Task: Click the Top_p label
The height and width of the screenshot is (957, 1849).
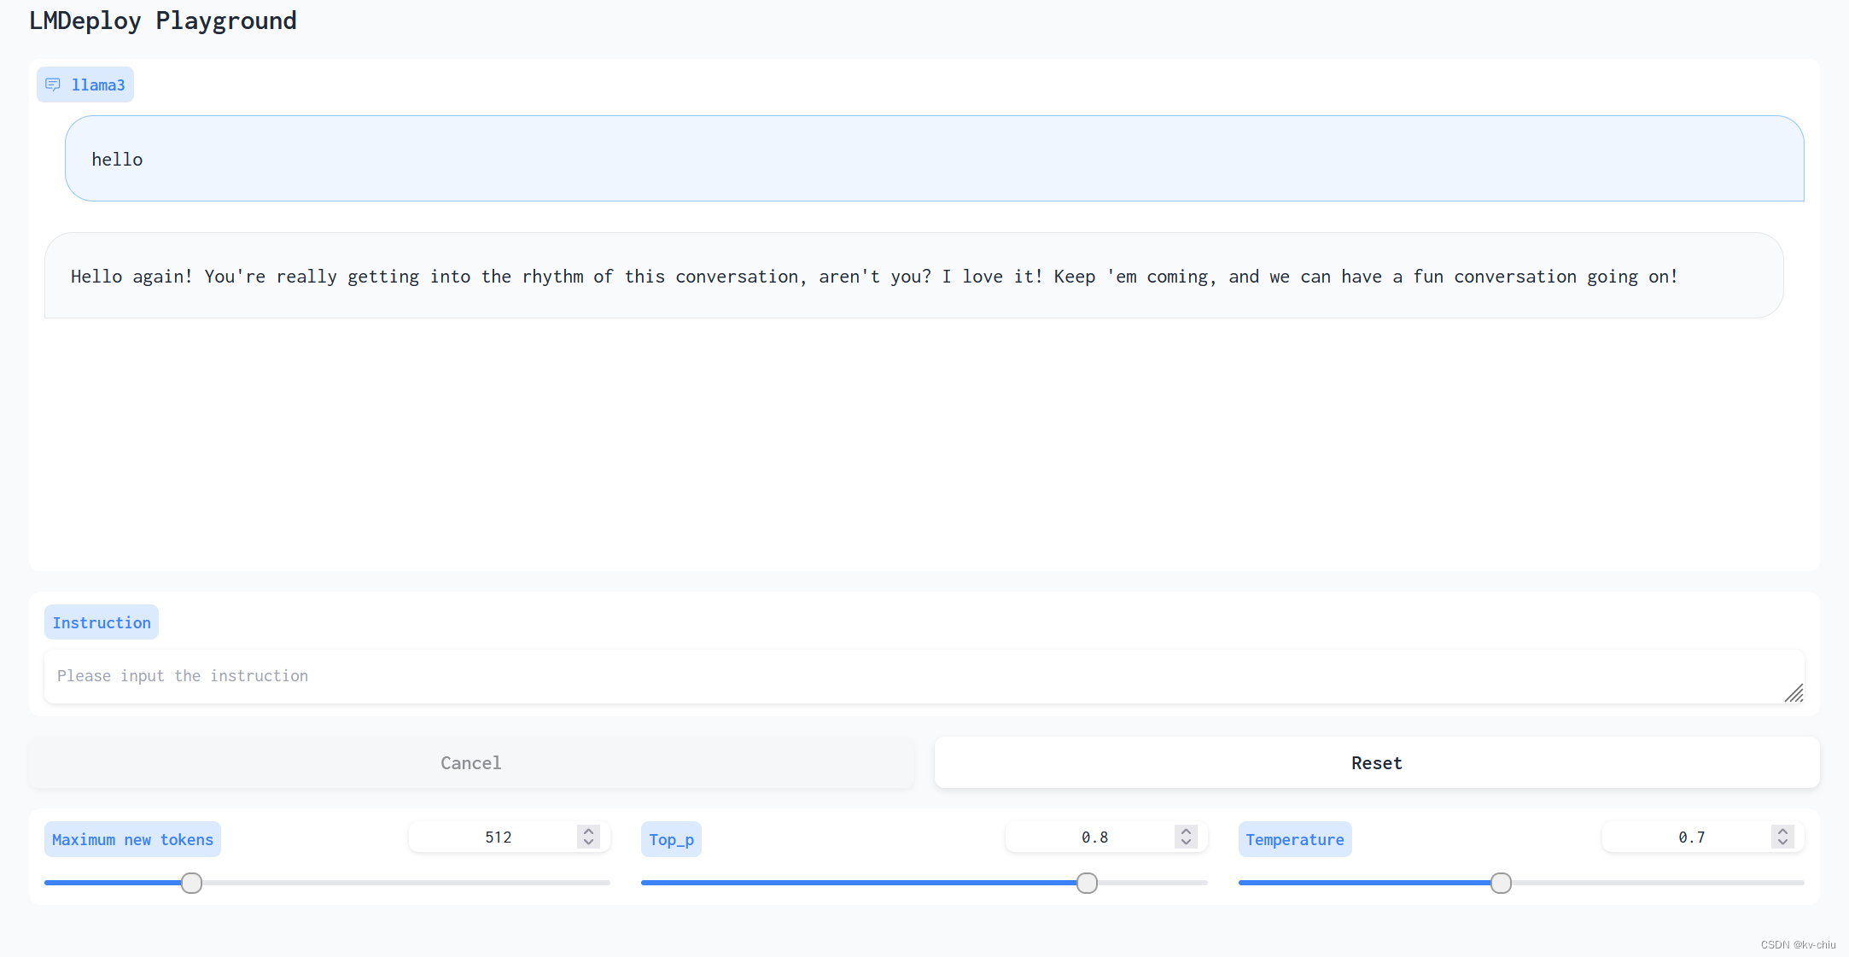Action: (x=671, y=839)
